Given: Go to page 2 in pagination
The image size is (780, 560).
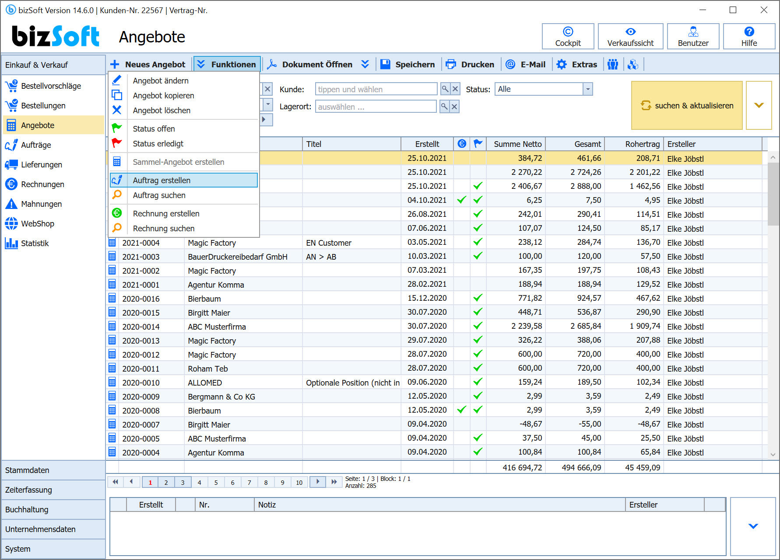Looking at the screenshot, I should [166, 482].
